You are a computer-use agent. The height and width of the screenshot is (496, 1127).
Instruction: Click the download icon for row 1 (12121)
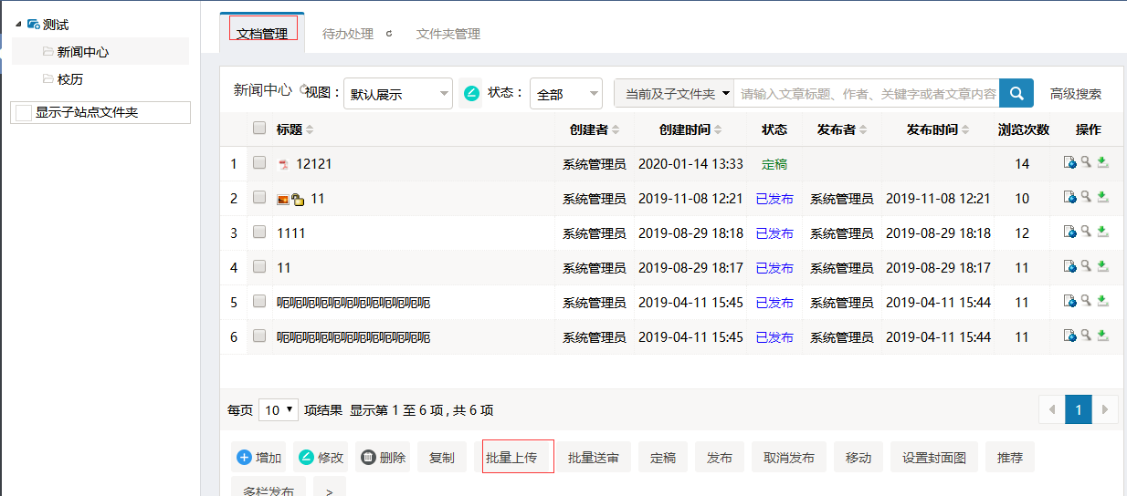[1102, 163]
